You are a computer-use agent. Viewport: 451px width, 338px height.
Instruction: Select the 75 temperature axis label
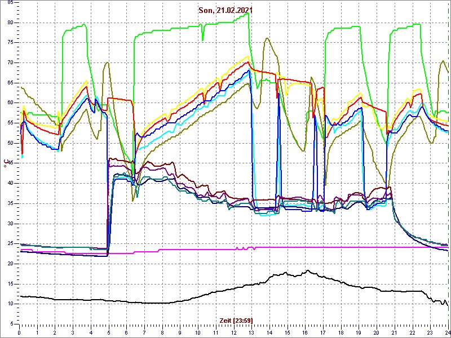(10, 43)
